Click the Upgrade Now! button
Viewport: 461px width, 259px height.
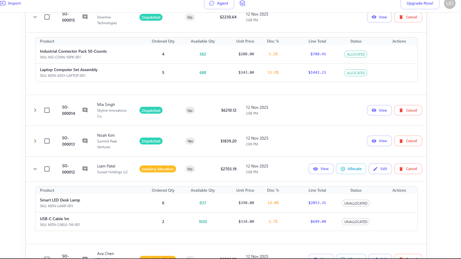pyautogui.click(x=420, y=3)
